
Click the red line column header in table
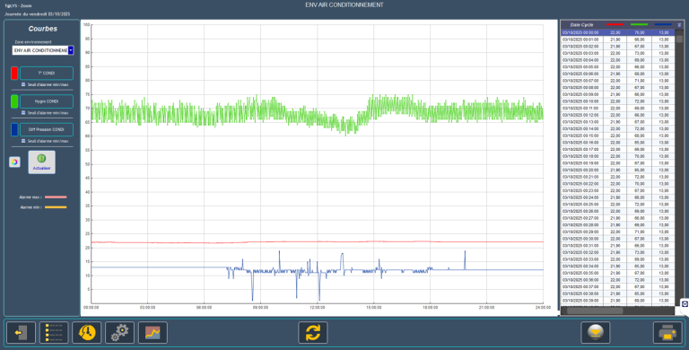615,25
